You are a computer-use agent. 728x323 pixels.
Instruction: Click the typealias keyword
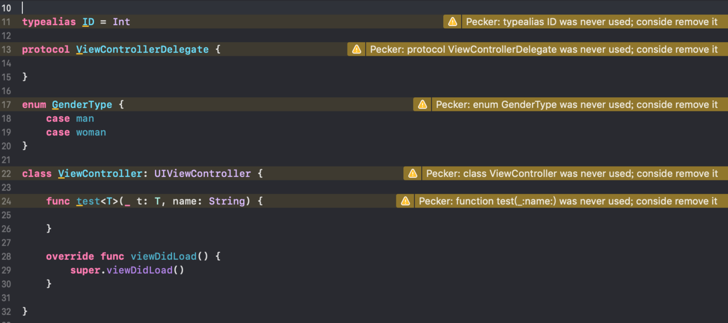pos(49,22)
